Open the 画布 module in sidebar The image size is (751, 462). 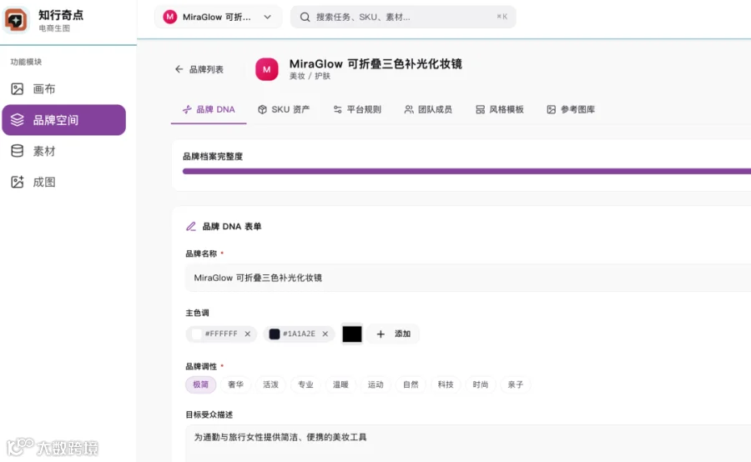click(x=63, y=88)
